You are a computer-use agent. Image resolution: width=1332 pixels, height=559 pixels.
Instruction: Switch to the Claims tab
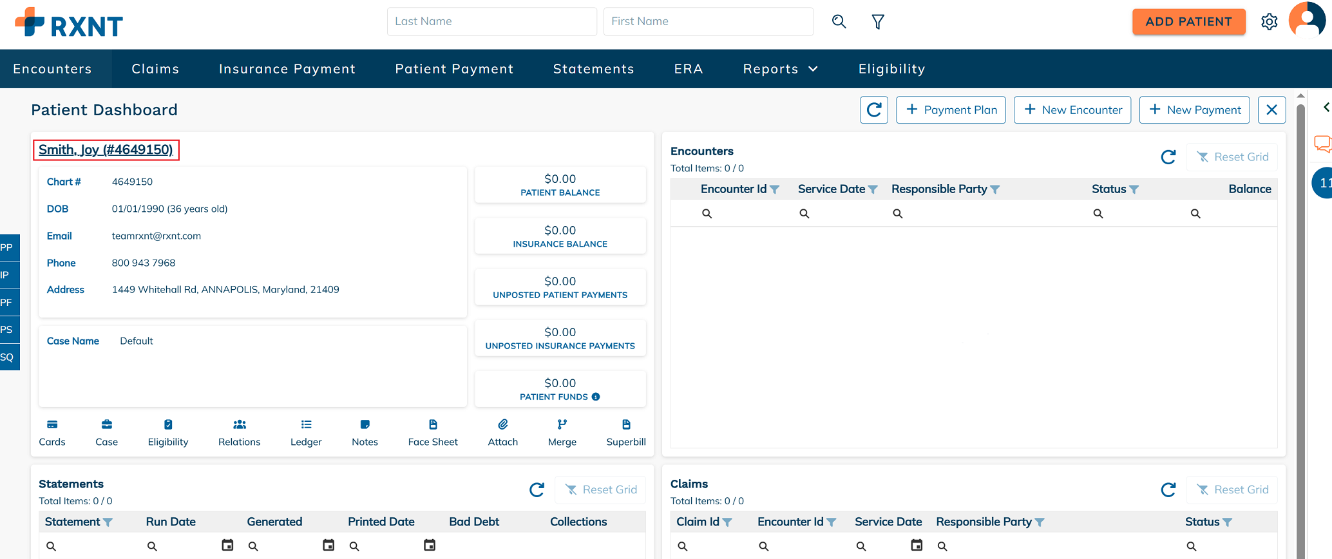point(155,69)
